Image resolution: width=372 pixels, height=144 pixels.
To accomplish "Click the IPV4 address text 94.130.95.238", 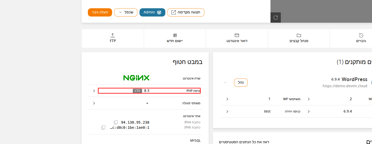I will point(135,122).
